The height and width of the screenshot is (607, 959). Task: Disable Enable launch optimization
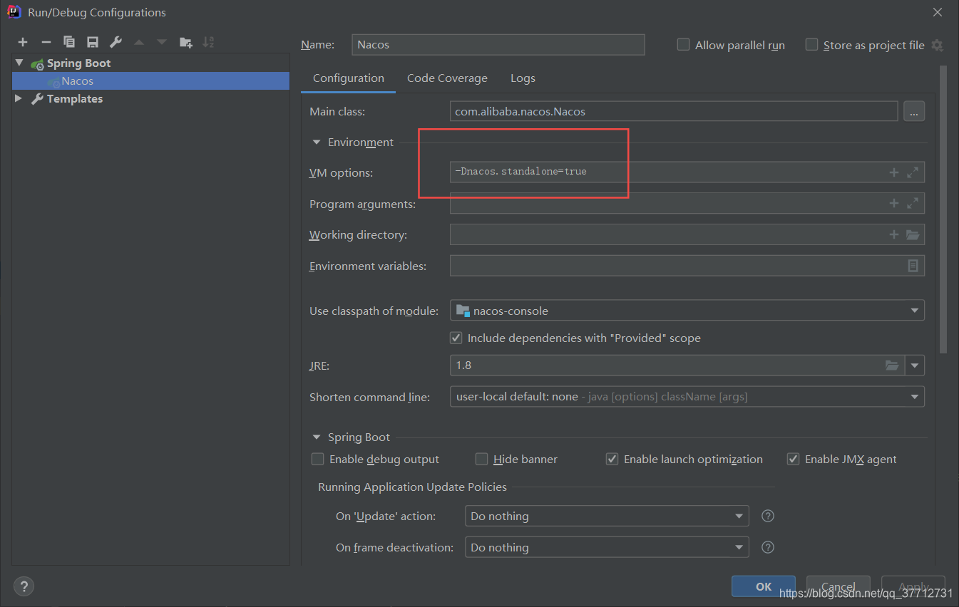click(612, 459)
